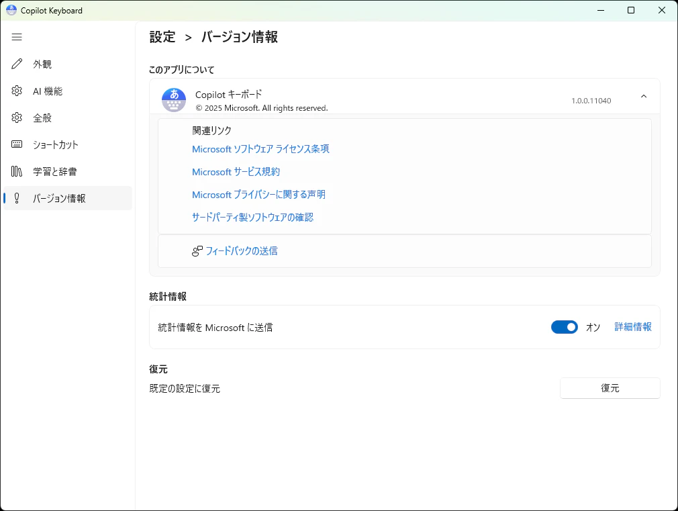Open Microsoft サービス規約 link
This screenshot has height=511, width=678.
236,172
